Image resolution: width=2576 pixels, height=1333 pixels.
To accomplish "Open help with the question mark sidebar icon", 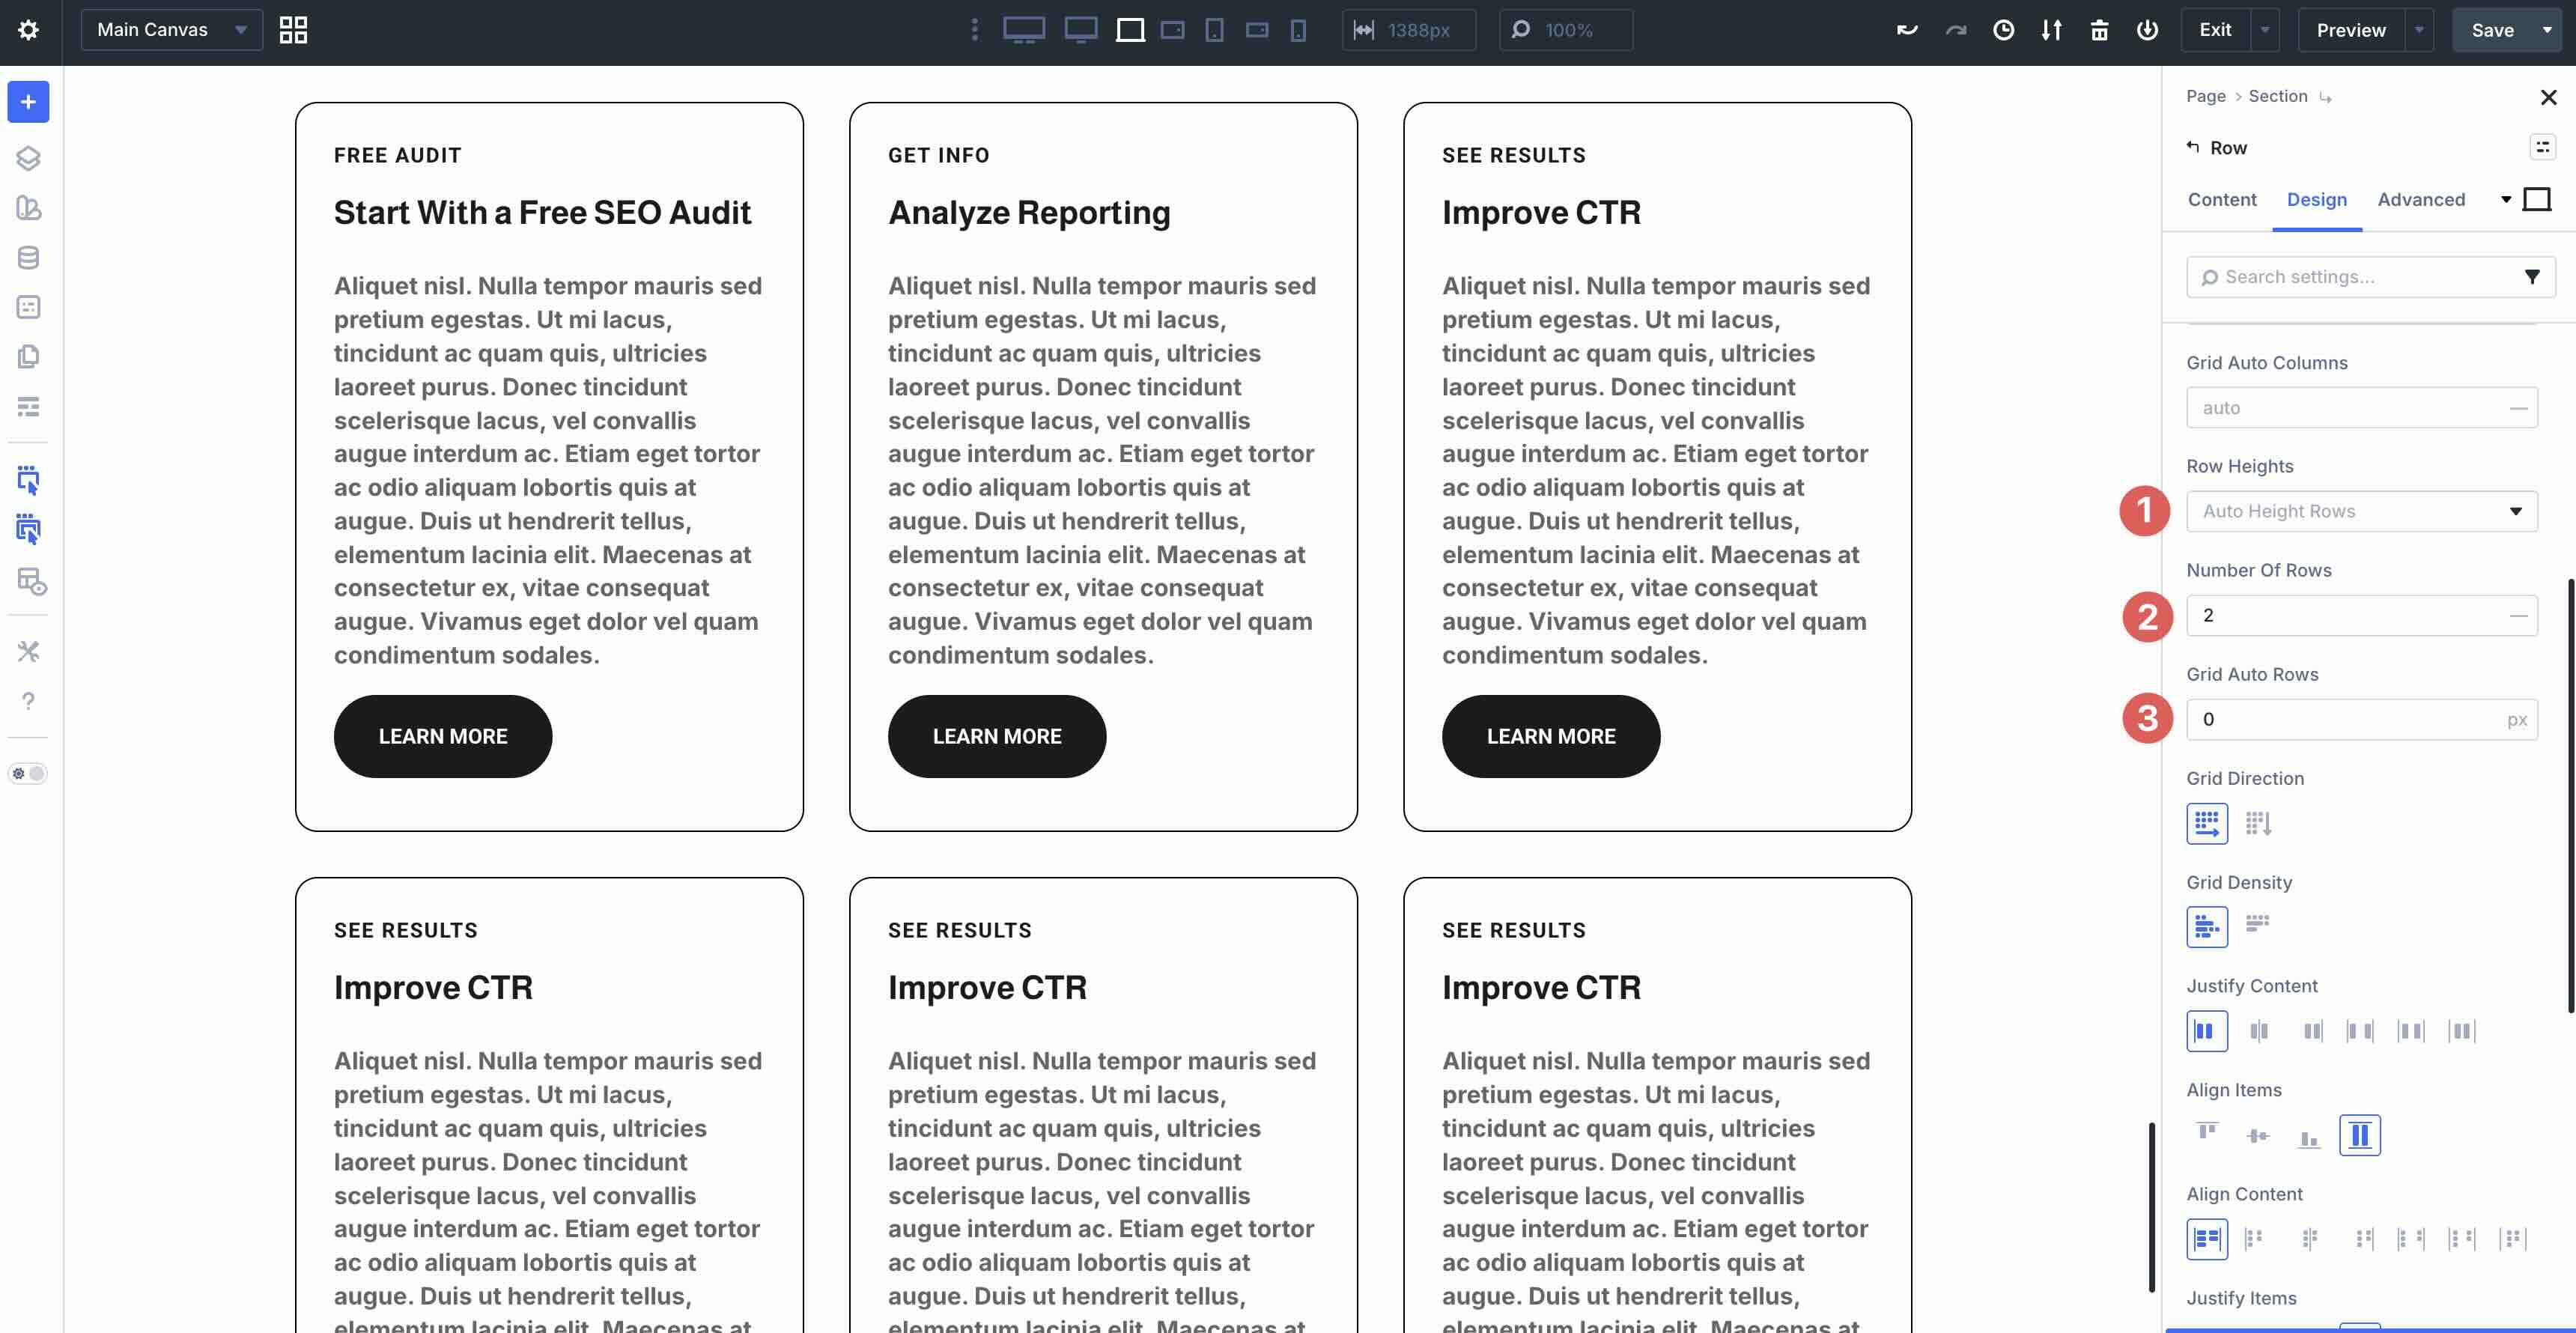I will click(x=28, y=701).
